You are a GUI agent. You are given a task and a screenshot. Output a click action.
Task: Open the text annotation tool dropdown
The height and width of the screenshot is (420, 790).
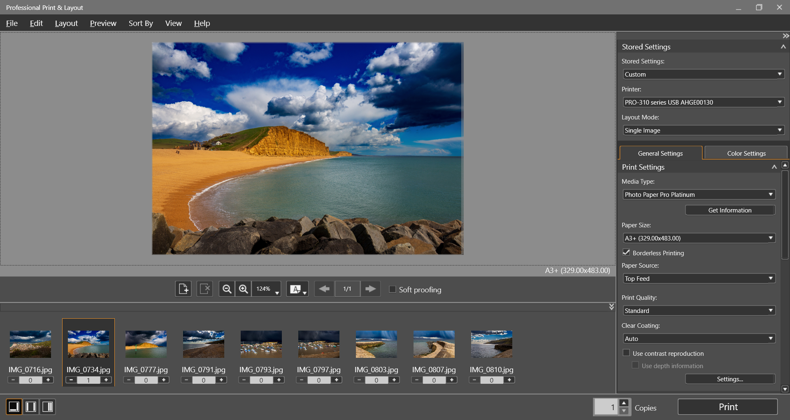tap(297, 289)
